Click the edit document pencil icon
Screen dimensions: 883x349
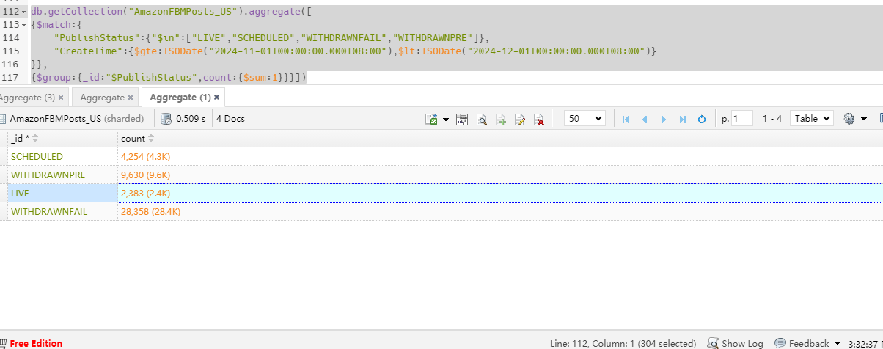[x=520, y=119]
